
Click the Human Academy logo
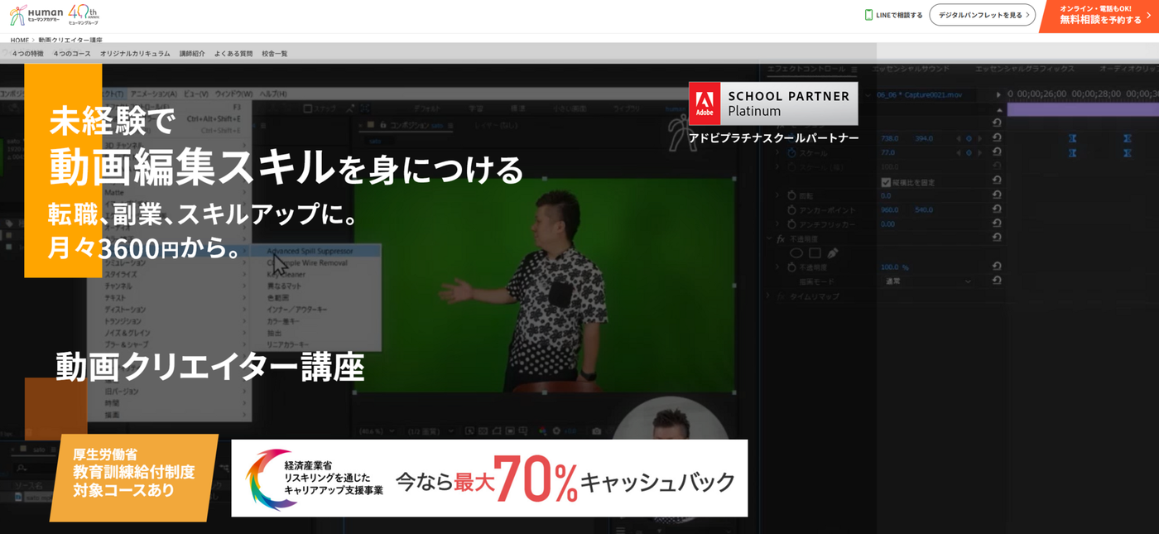point(36,15)
